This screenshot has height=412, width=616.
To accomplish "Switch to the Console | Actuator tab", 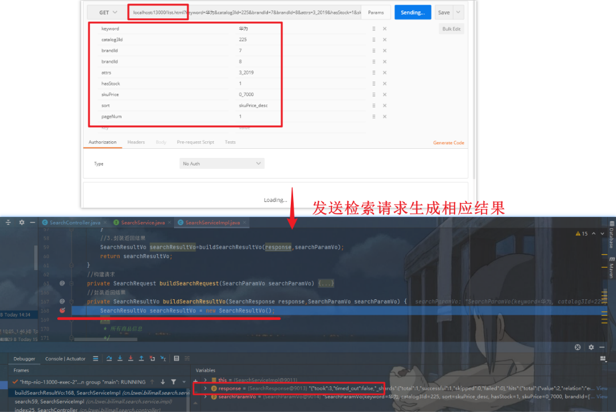I will (65, 359).
